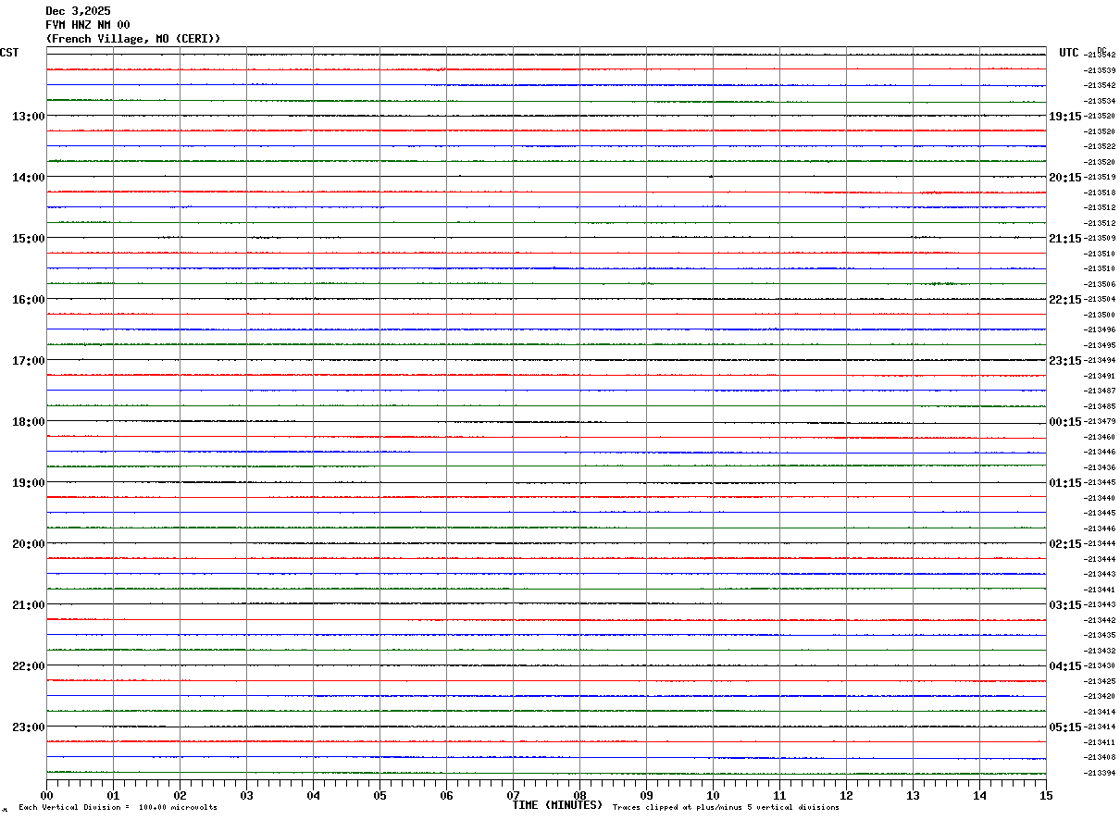Click minute label "03" on the bottom axis
This screenshot has height=820, width=1120.
(x=246, y=795)
